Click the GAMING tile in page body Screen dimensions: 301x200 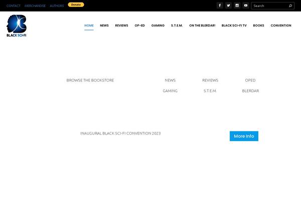coord(170,90)
